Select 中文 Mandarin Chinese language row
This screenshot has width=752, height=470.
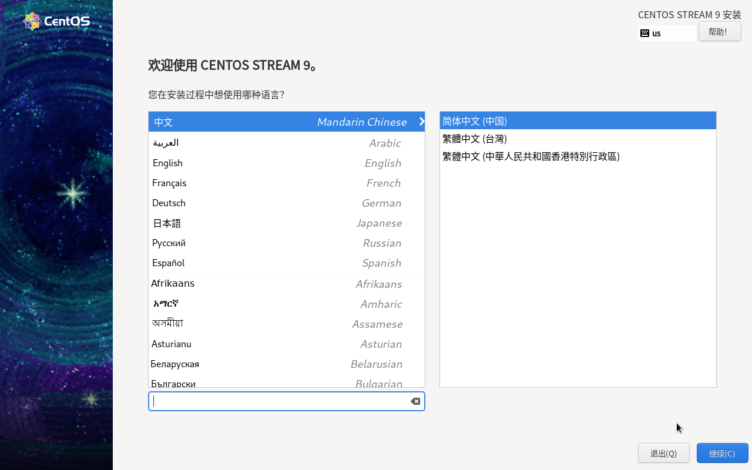[x=287, y=122]
